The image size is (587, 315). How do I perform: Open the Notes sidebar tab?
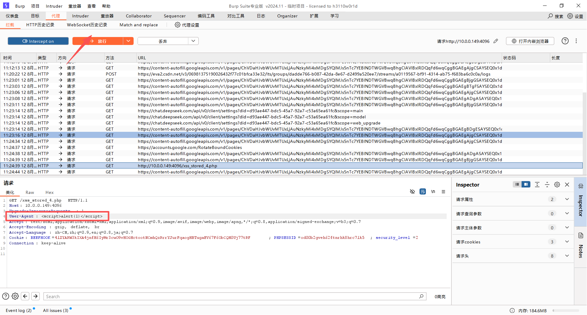581,246
